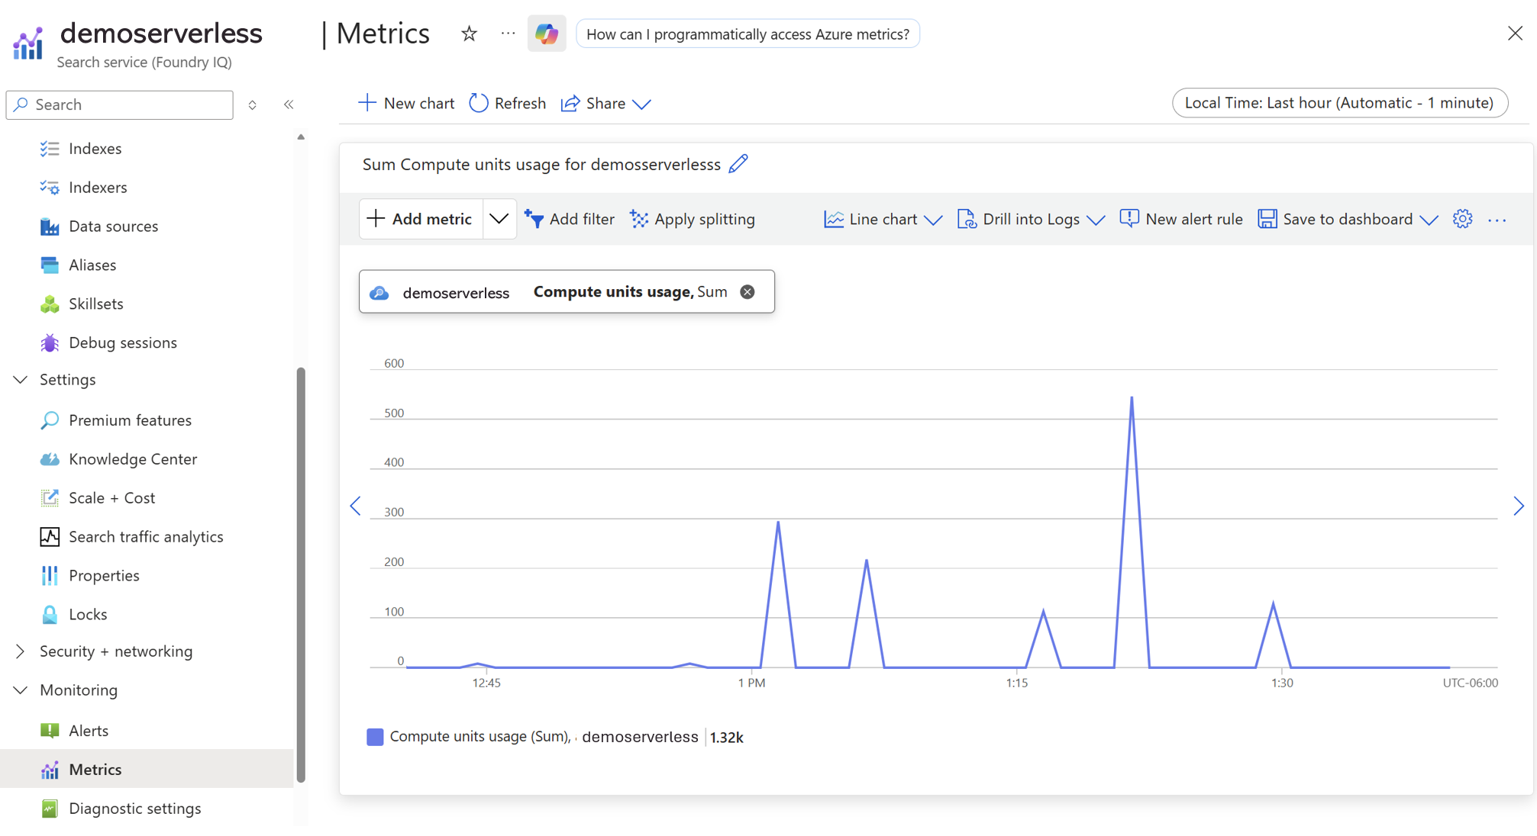The height and width of the screenshot is (836, 1537).
Task: Click the UTC-06:00 timezone label
Action: 1470,683
